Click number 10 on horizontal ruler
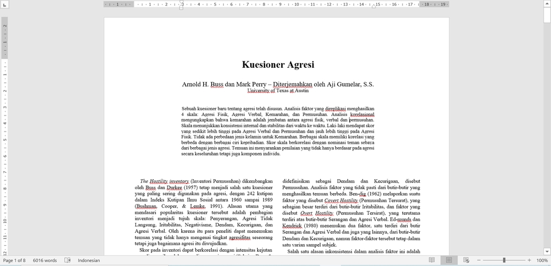This screenshot has height=266, width=551. tap(297, 4)
